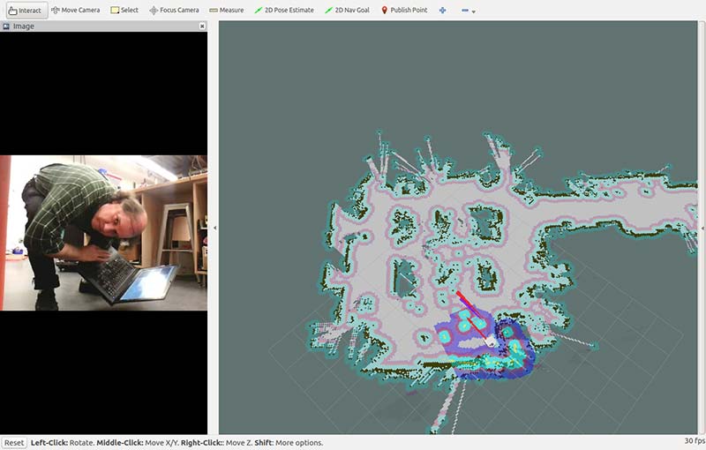
Task: Expand the right panel using the edge arrow
Action: (x=702, y=229)
